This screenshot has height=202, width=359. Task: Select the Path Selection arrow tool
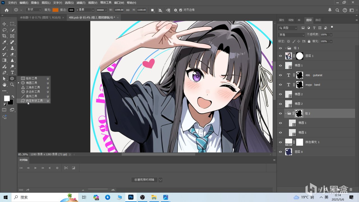click(4, 79)
